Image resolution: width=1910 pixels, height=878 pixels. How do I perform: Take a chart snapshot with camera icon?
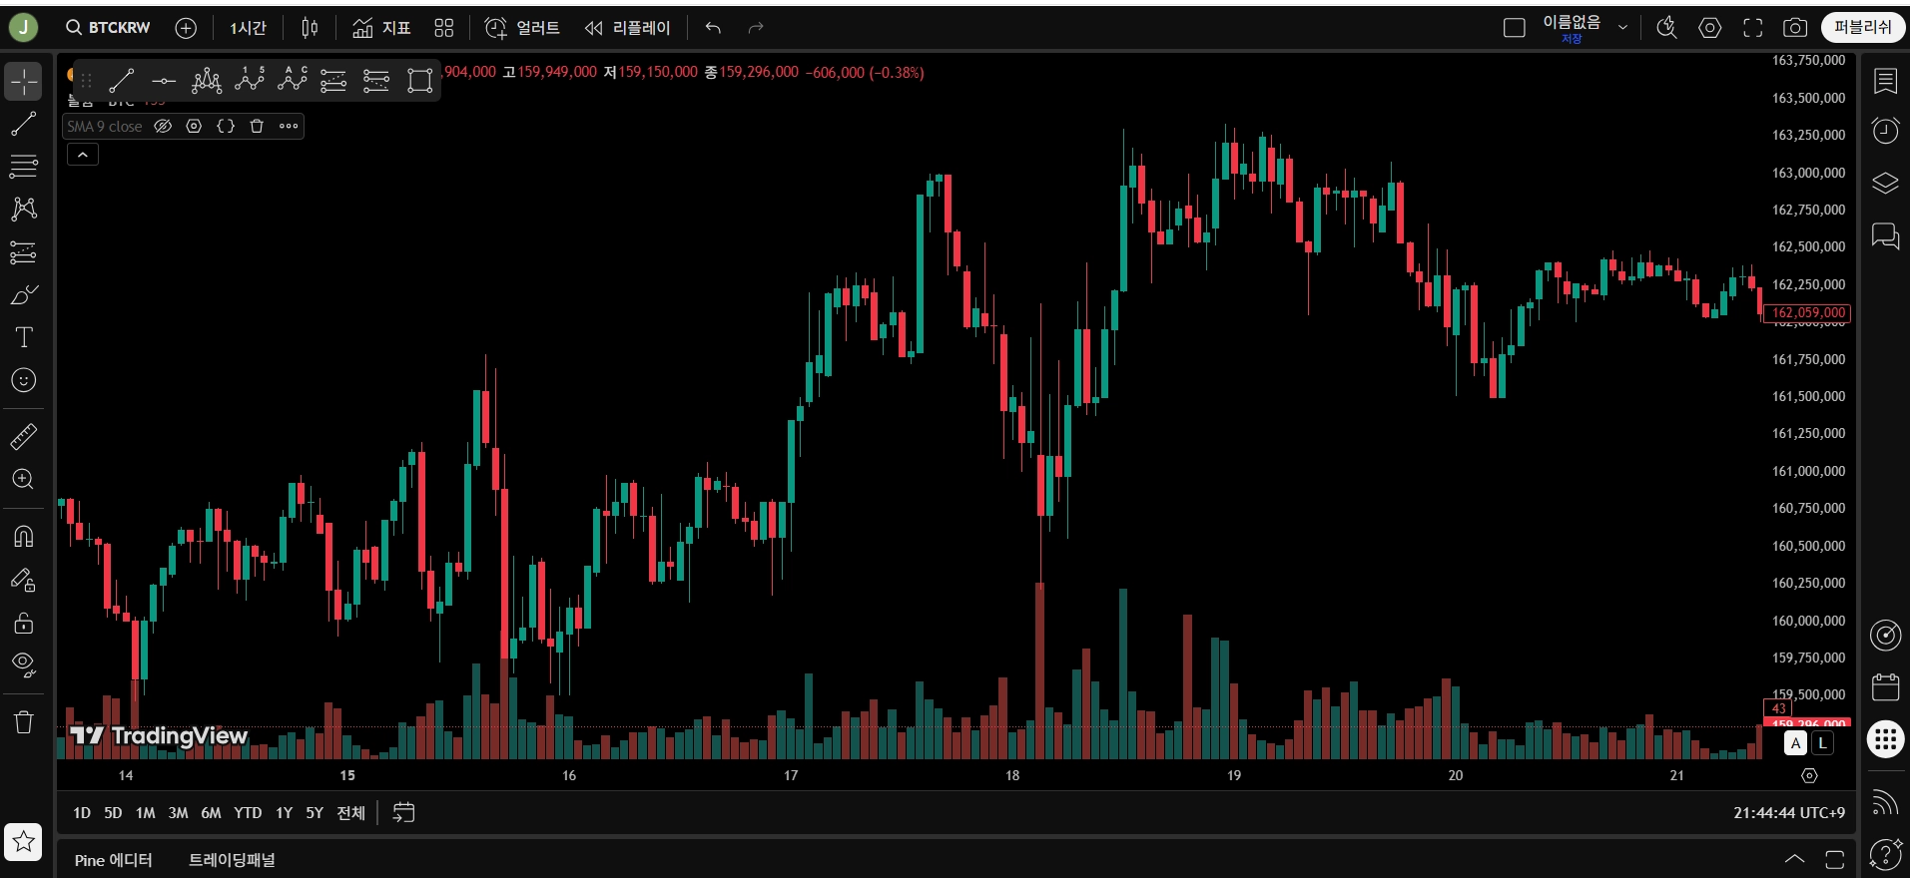(1794, 28)
